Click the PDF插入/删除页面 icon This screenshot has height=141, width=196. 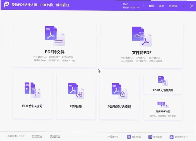[163, 81]
